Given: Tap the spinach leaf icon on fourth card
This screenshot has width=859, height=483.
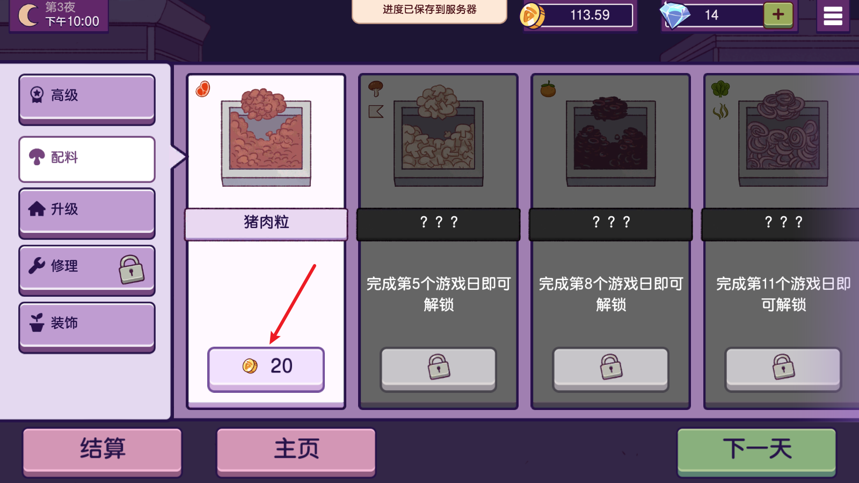Looking at the screenshot, I should [720, 89].
